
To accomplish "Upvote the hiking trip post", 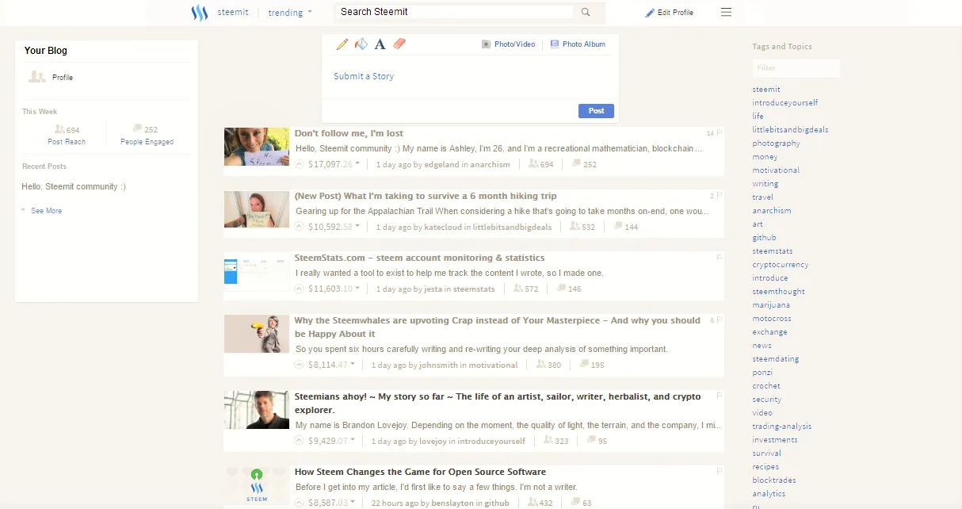I will coord(300,227).
